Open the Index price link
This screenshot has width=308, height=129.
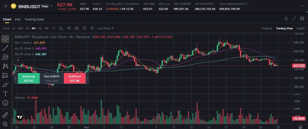[97, 4]
